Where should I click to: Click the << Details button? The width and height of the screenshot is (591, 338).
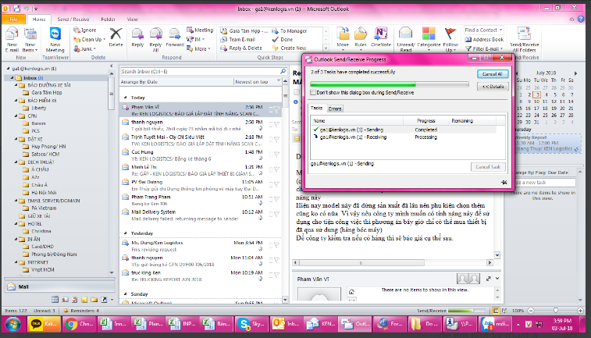point(493,87)
